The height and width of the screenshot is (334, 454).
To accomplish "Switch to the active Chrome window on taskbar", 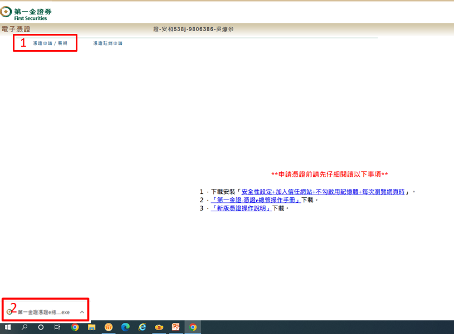I will coord(193,327).
